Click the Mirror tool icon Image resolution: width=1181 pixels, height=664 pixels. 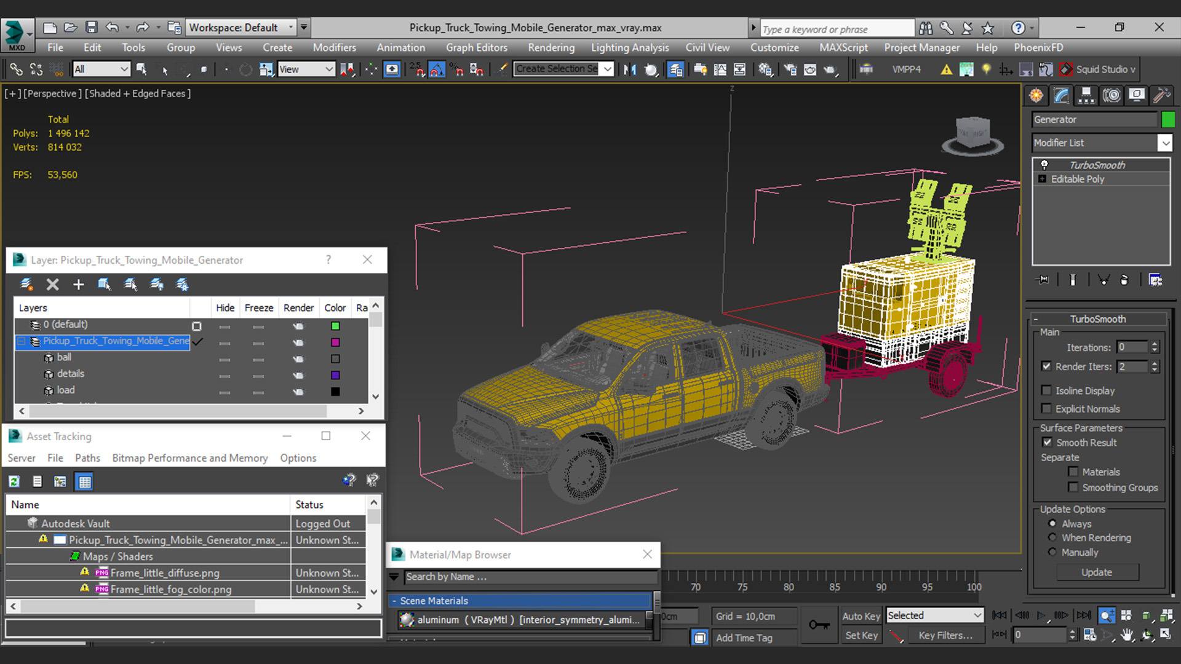pyautogui.click(x=629, y=69)
